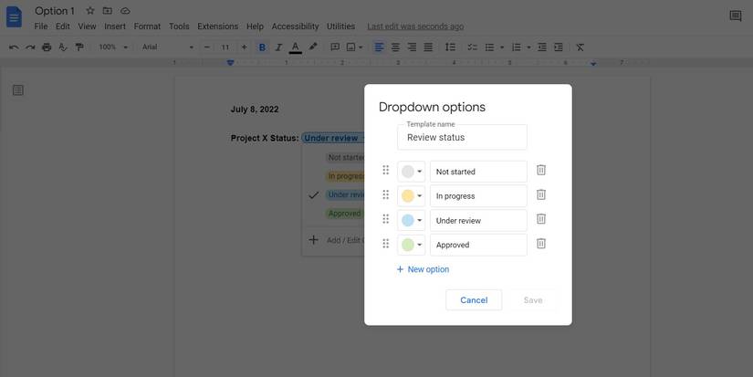The width and height of the screenshot is (753, 377).
Task: Show the document outline icon
Action: pyautogui.click(x=18, y=90)
